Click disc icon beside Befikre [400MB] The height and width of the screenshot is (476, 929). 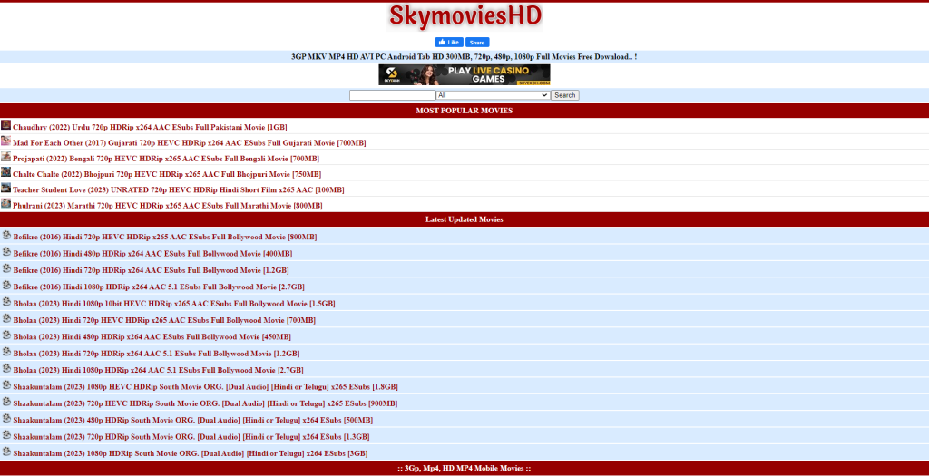click(x=6, y=252)
